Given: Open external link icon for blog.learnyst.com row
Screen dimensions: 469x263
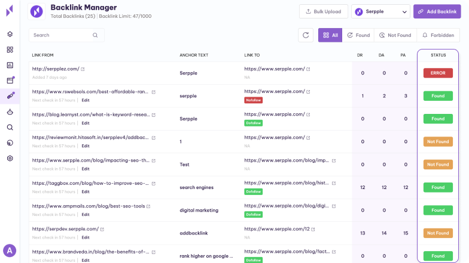Looking at the screenshot, I should tap(153, 115).
